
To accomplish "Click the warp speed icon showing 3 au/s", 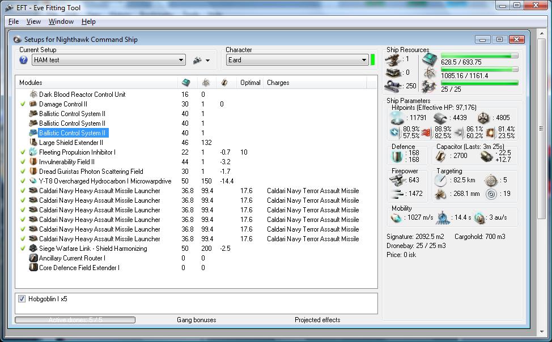I will pyautogui.click(x=479, y=218).
